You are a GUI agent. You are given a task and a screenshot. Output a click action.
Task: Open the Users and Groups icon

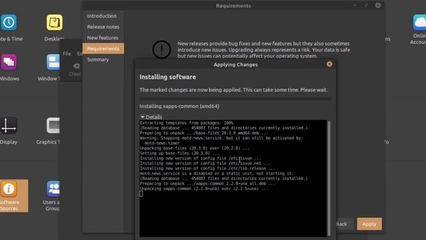[53, 189]
